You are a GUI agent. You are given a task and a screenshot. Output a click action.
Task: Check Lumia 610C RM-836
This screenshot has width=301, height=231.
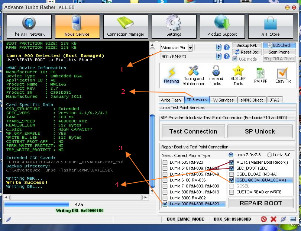click(165, 180)
